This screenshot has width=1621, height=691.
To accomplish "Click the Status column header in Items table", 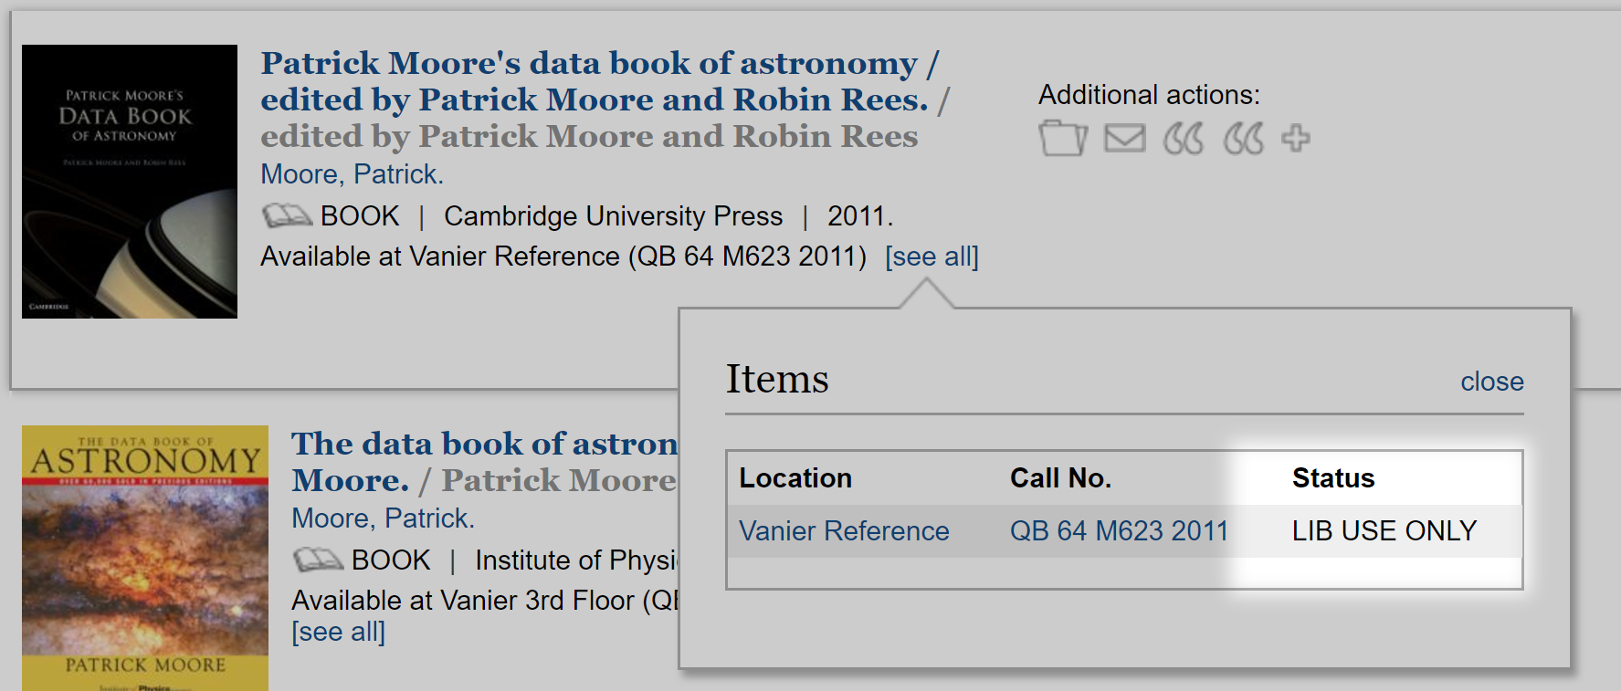I will point(1332,477).
